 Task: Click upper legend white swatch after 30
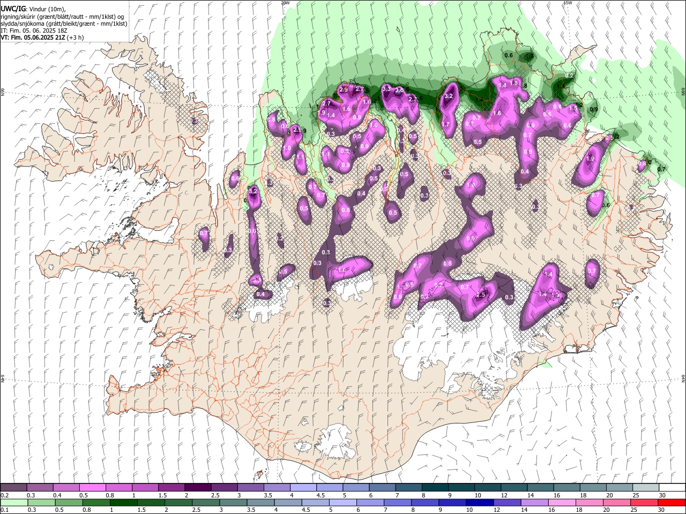coord(672,487)
